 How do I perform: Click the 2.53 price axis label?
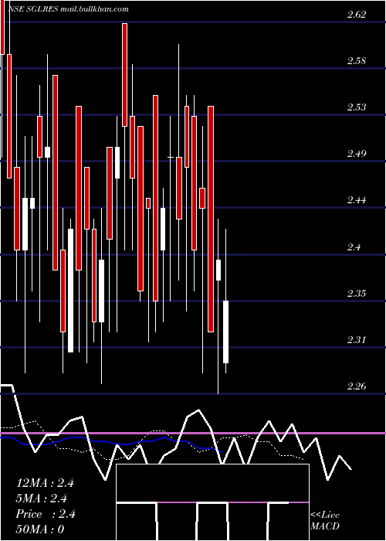357,107
